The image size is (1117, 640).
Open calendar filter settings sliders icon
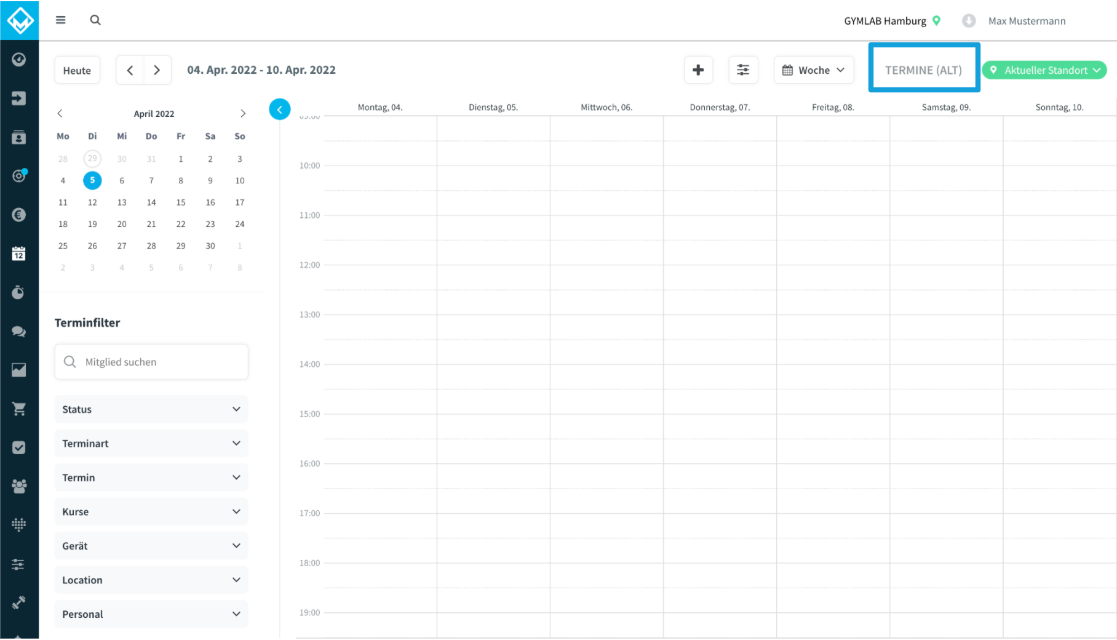pos(743,70)
